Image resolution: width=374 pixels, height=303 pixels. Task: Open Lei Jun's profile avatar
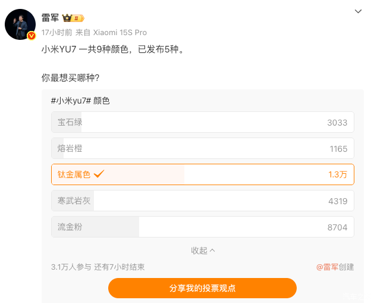tap(20, 24)
